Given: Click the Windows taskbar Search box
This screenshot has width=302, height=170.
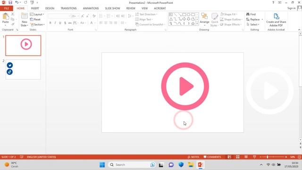Looking at the screenshot, I should click(132, 165).
